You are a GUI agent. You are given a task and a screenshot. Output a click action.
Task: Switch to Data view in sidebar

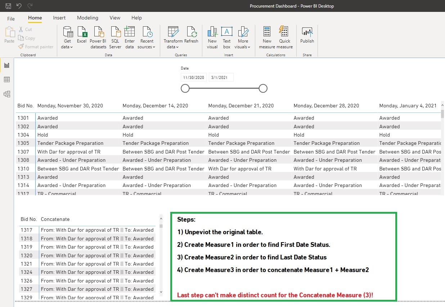[7, 80]
